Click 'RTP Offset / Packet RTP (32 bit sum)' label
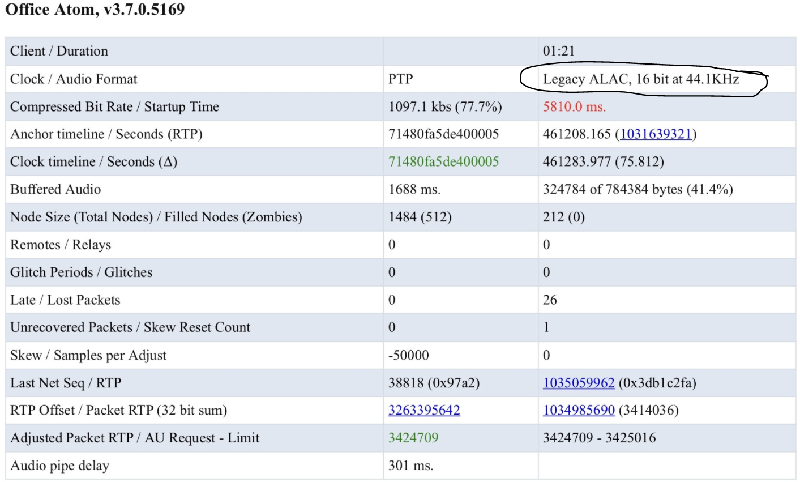The height and width of the screenshot is (482, 800). (119, 410)
